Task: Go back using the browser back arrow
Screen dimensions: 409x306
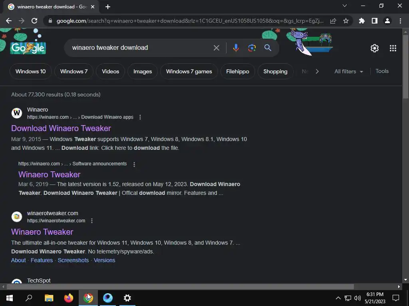Action: 9,21
